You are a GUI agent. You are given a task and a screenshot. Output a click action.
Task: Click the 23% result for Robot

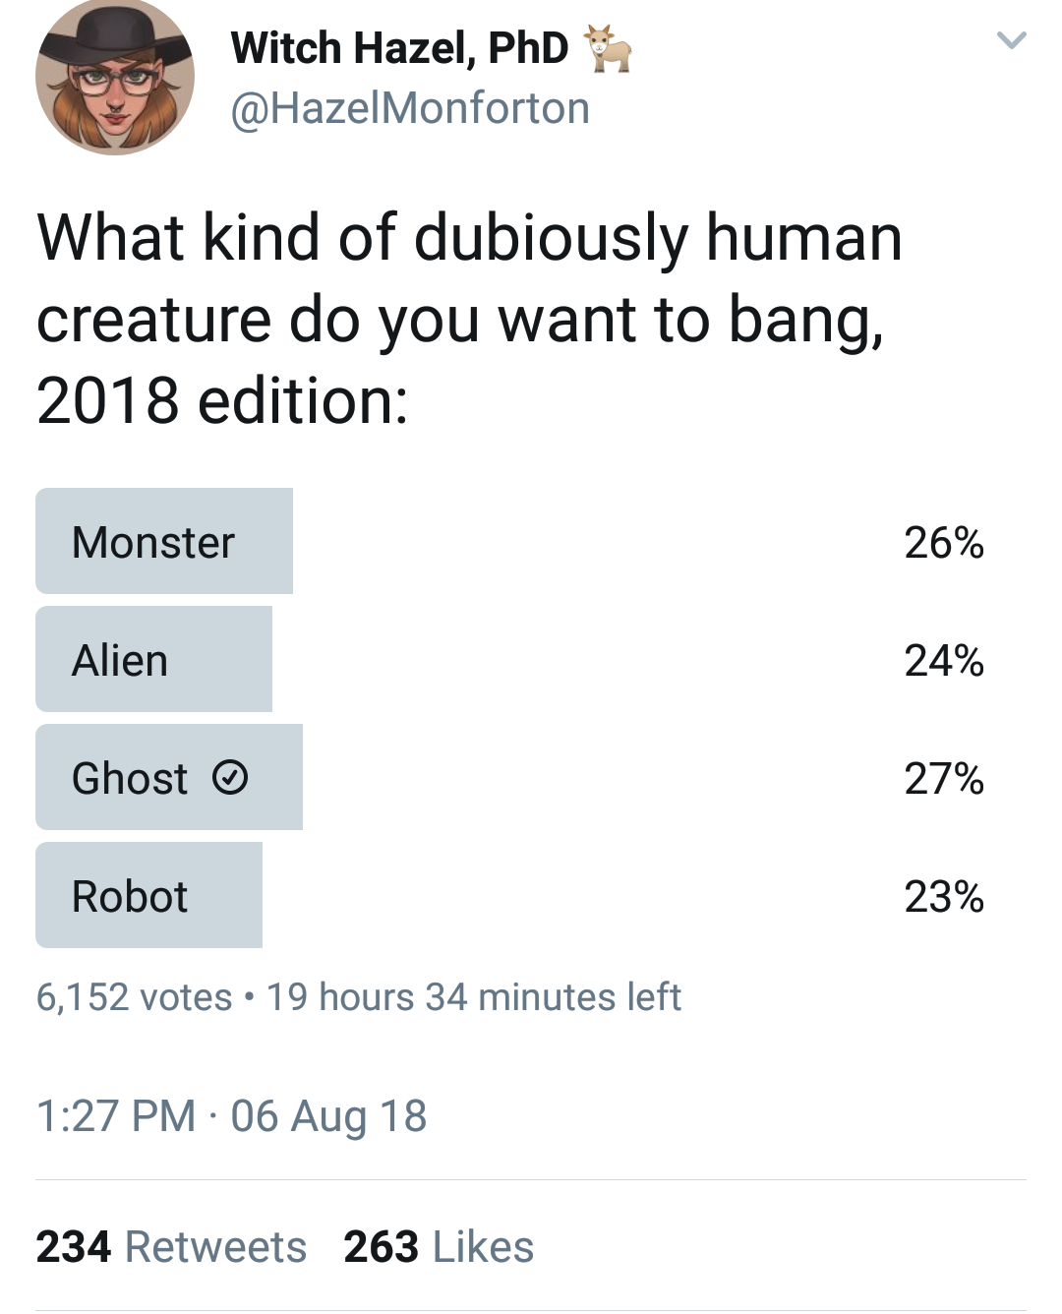click(944, 897)
